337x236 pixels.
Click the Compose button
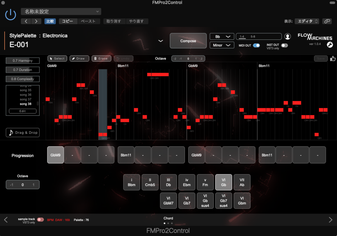(188, 41)
